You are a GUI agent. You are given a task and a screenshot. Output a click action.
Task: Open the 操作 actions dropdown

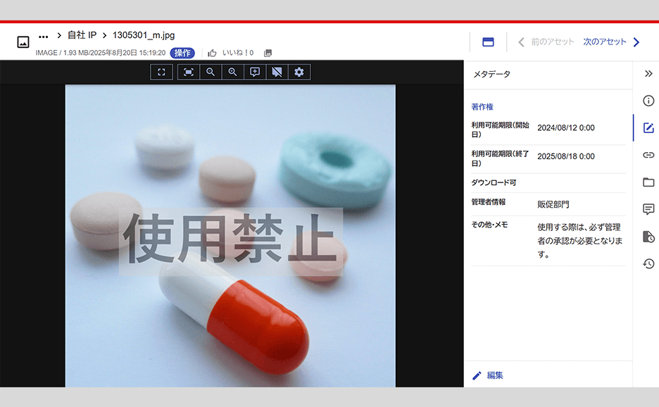[x=183, y=52]
